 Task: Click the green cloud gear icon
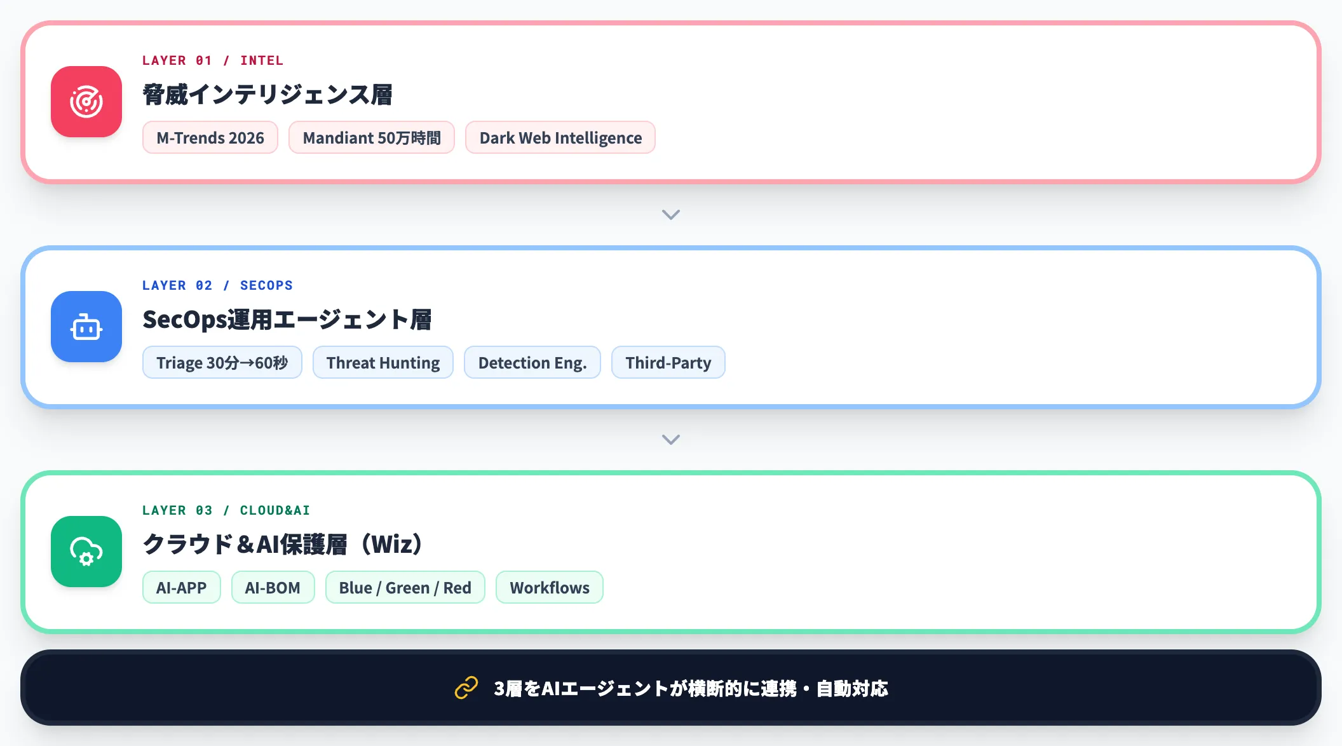pyautogui.click(x=86, y=552)
